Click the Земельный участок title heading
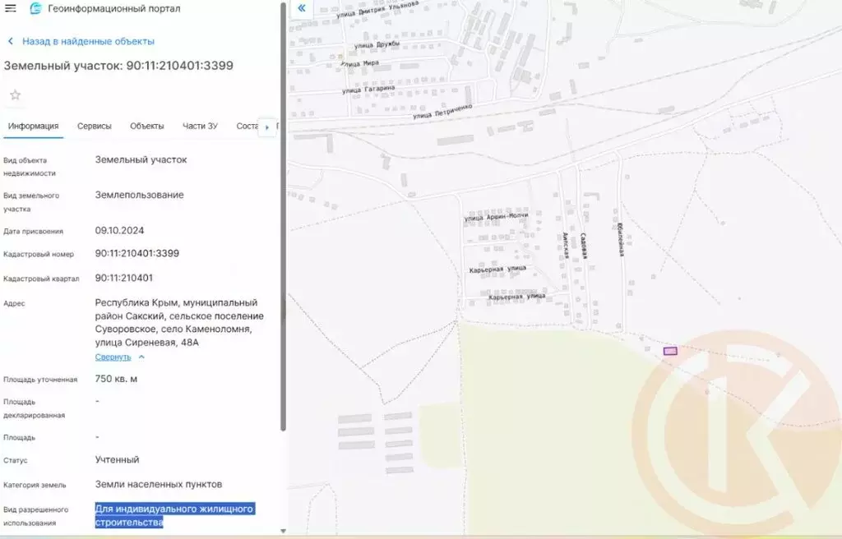The height and width of the screenshot is (539, 842). (118, 66)
